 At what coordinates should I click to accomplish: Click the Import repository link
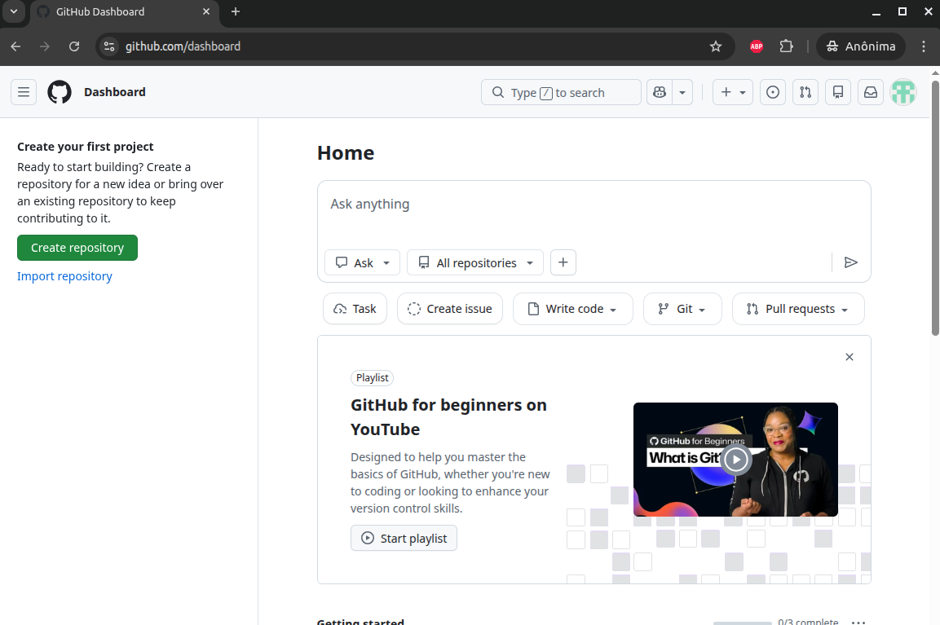64,276
